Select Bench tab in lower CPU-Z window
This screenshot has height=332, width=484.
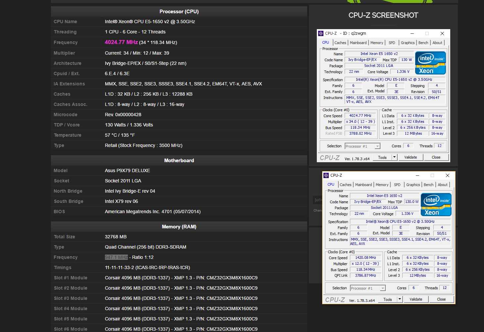429,185
